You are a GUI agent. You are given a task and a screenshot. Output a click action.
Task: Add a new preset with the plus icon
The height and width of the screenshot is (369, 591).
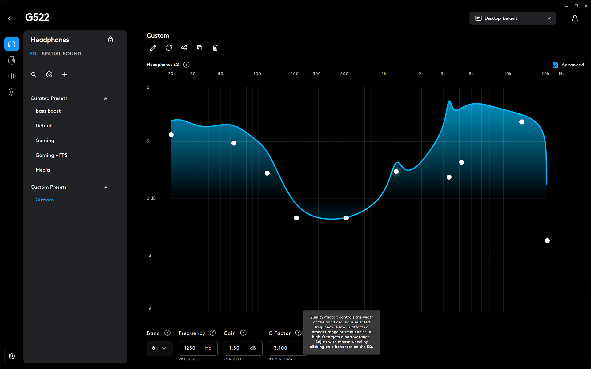[65, 74]
